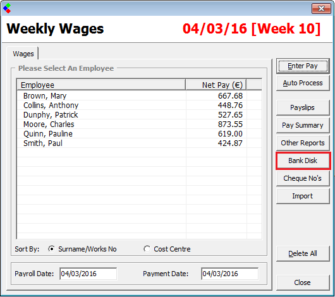
Task: Open Other Reports
Action: (x=303, y=143)
